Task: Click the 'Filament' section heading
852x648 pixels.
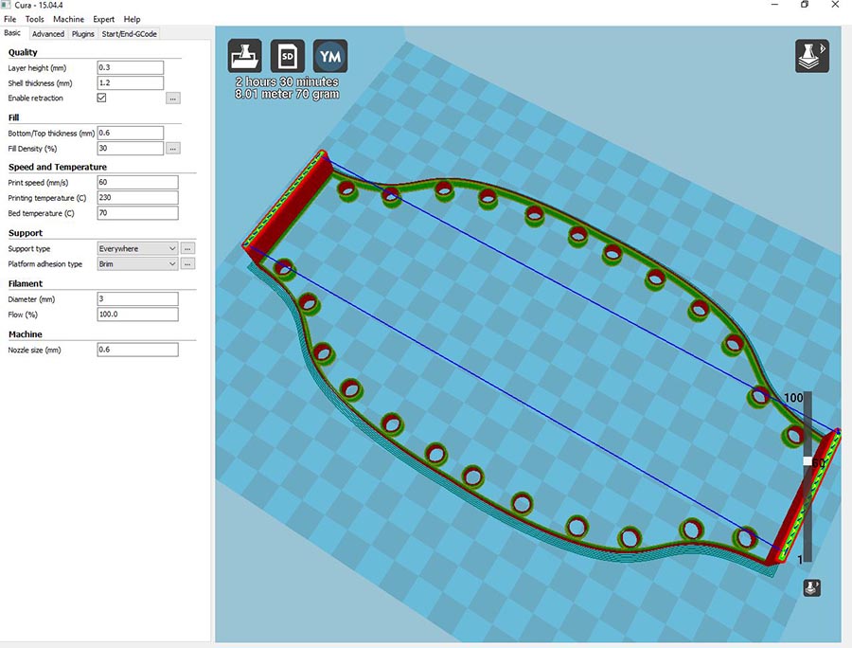Action: pyautogui.click(x=26, y=283)
